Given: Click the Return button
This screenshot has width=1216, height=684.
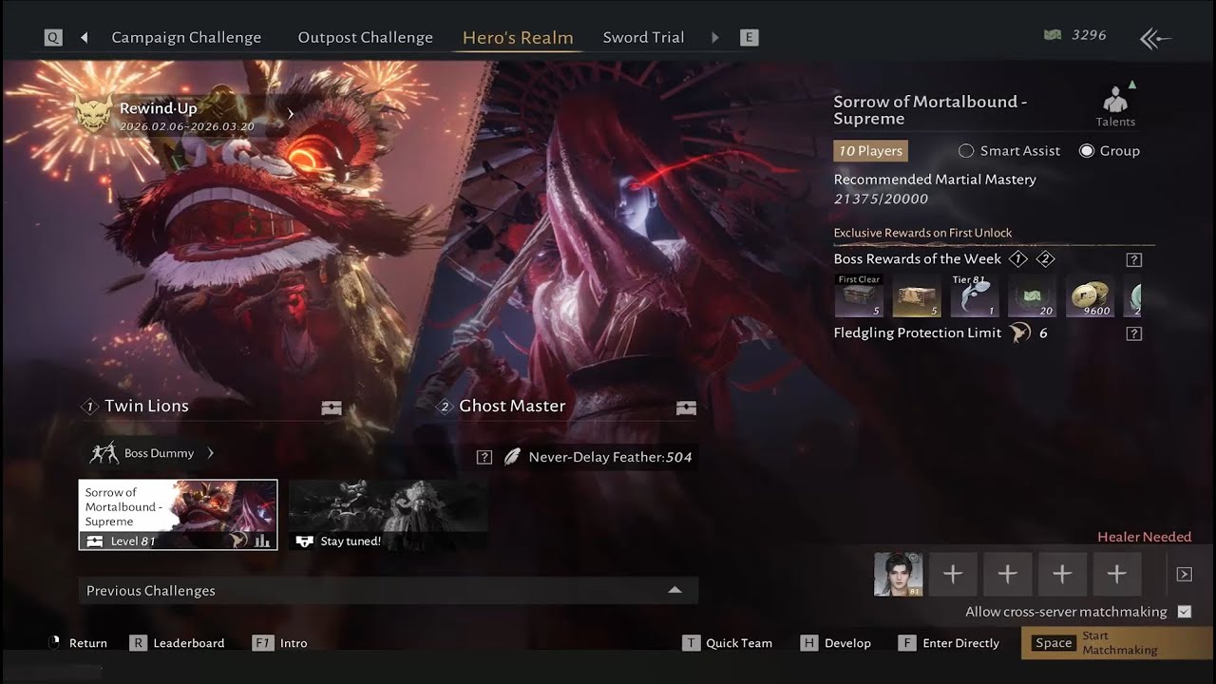Looking at the screenshot, I should (x=78, y=643).
